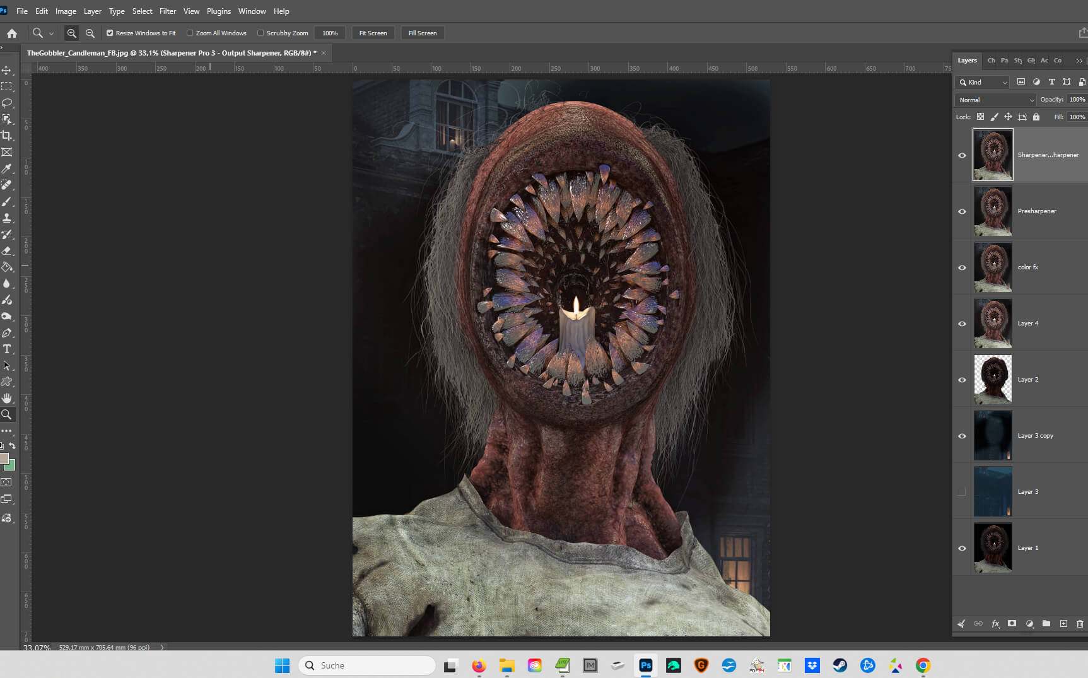Select the Layer 2 thumbnail
The image size is (1088, 678).
coord(993,379)
